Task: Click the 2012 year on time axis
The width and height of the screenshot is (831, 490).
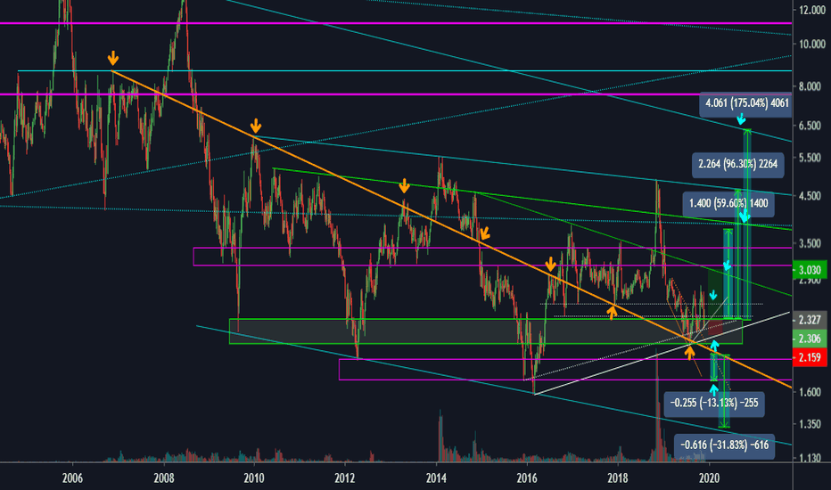Action: click(x=345, y=478)
